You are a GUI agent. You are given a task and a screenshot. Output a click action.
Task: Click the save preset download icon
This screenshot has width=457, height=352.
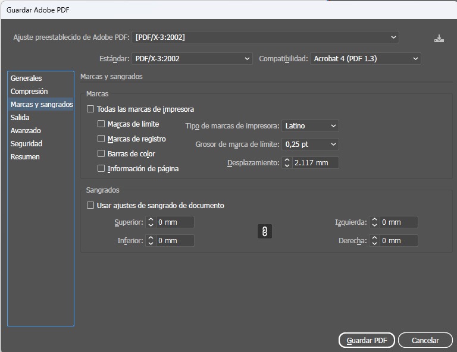[x=439, y=38]
